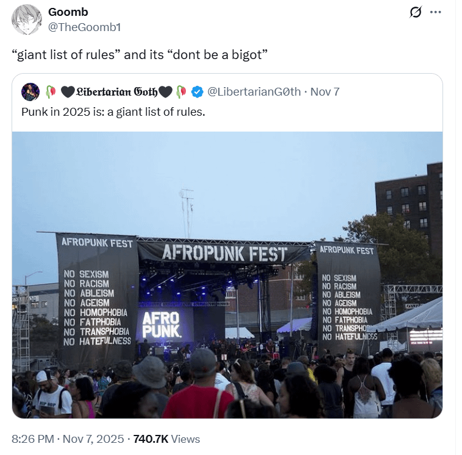Click the Grok explain-post icon
The image size is (462, 455).
(416, 12)
